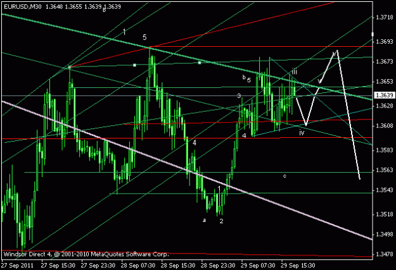Click price level 1.3628 on axis

click(x=385, y=106)
